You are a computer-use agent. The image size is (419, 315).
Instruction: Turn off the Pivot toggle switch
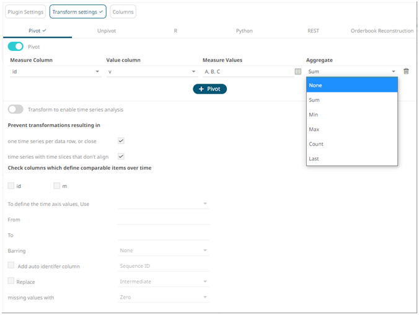tap(15, 47)
